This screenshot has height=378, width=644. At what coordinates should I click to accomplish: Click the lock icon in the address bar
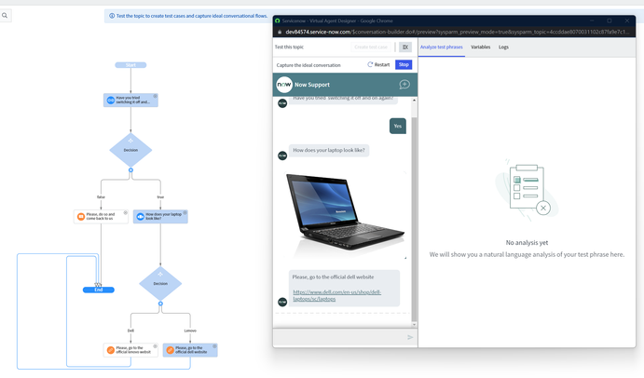coord(280,32)
